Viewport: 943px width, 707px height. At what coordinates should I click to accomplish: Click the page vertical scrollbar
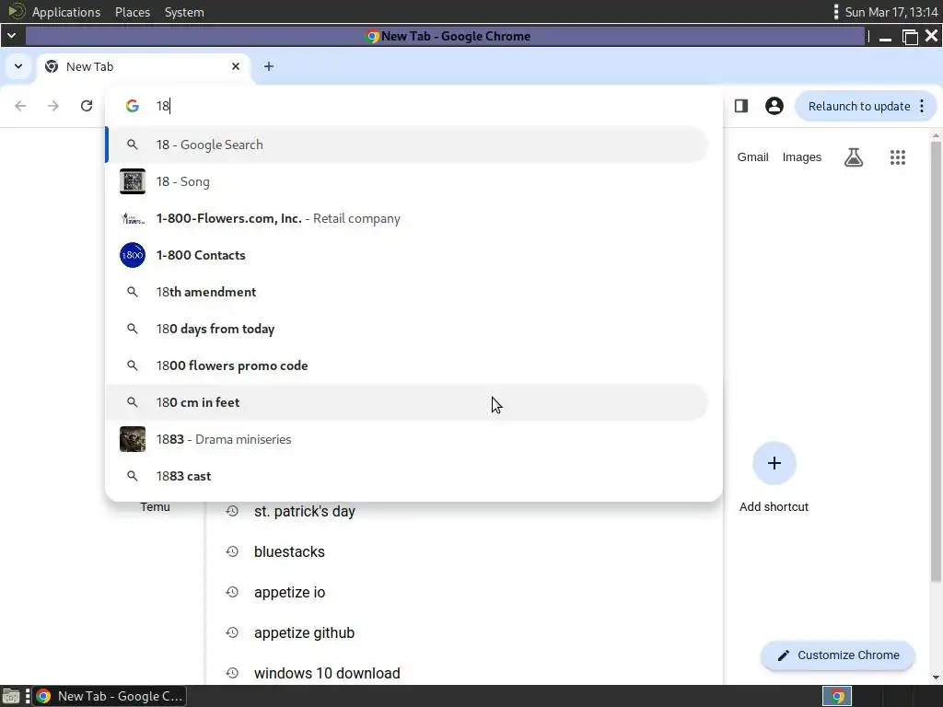936,361
